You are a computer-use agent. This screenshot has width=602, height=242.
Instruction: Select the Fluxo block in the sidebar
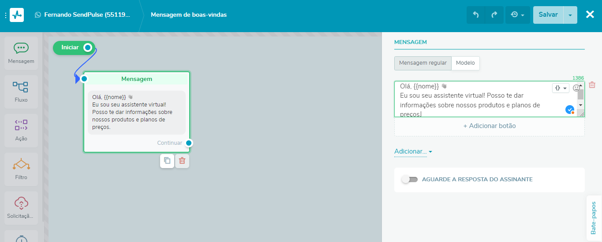[x=21, y=92]
